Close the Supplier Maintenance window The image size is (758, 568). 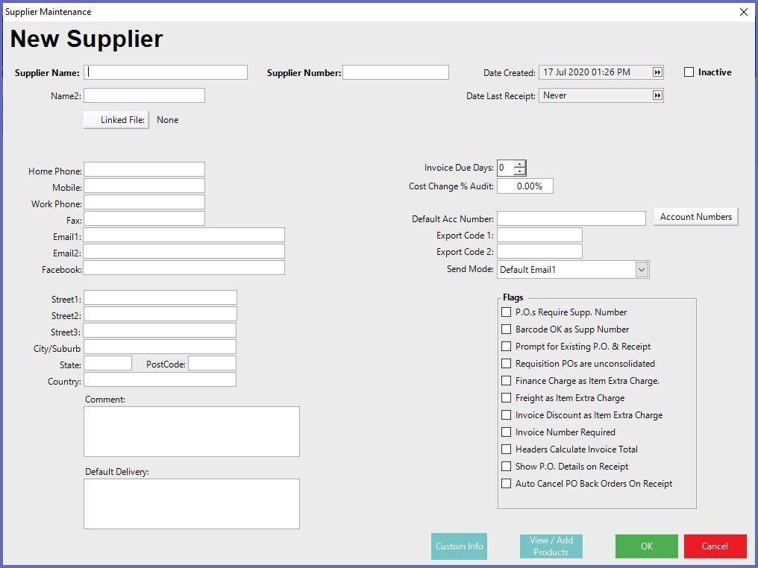tap(743, 12)
